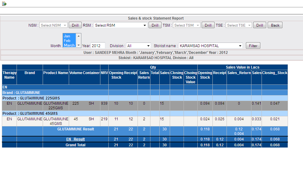Open the EN_Result link
This screenshot has height=172, width=303.
point(75,139)
